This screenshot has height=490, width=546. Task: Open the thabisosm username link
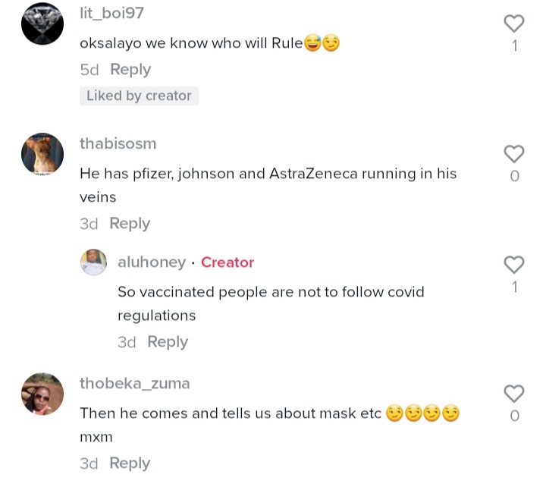pos(118,143)
